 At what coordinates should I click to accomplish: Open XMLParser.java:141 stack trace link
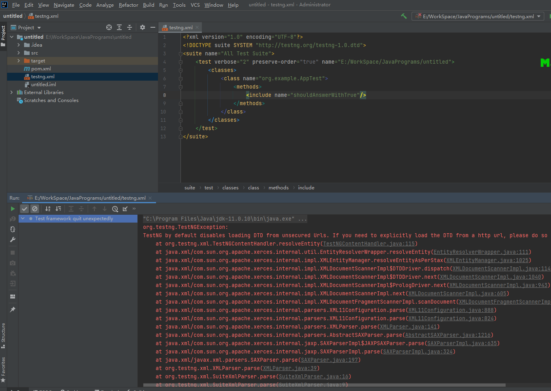click(x=408, y=327)
